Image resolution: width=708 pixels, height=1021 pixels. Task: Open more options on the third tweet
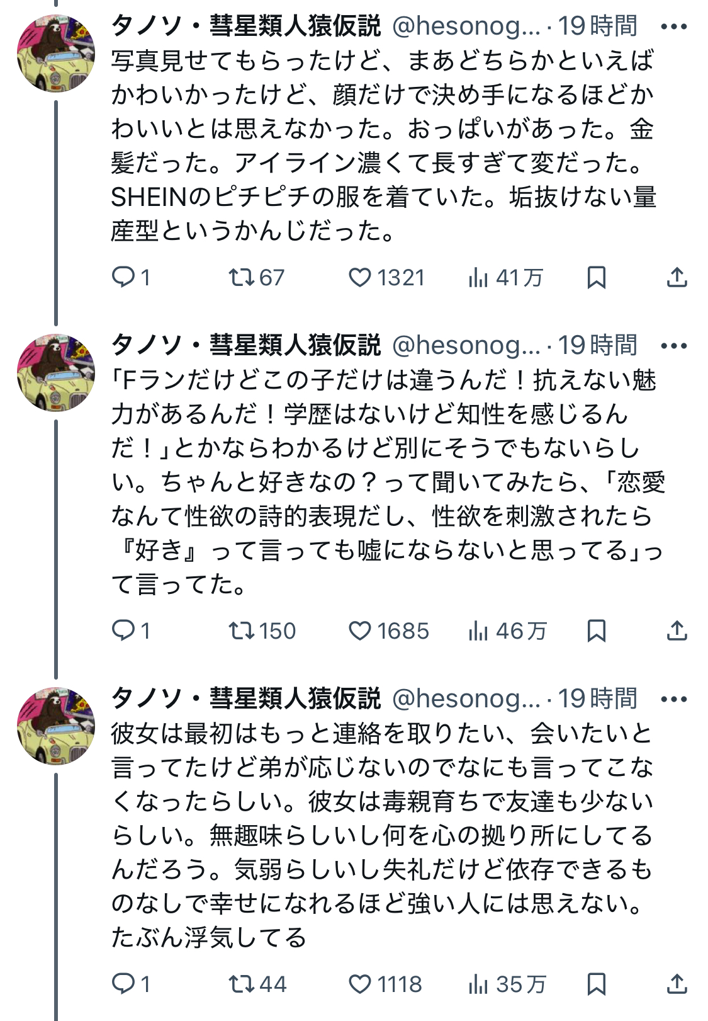pyautogui.click(x=674, y=699)
